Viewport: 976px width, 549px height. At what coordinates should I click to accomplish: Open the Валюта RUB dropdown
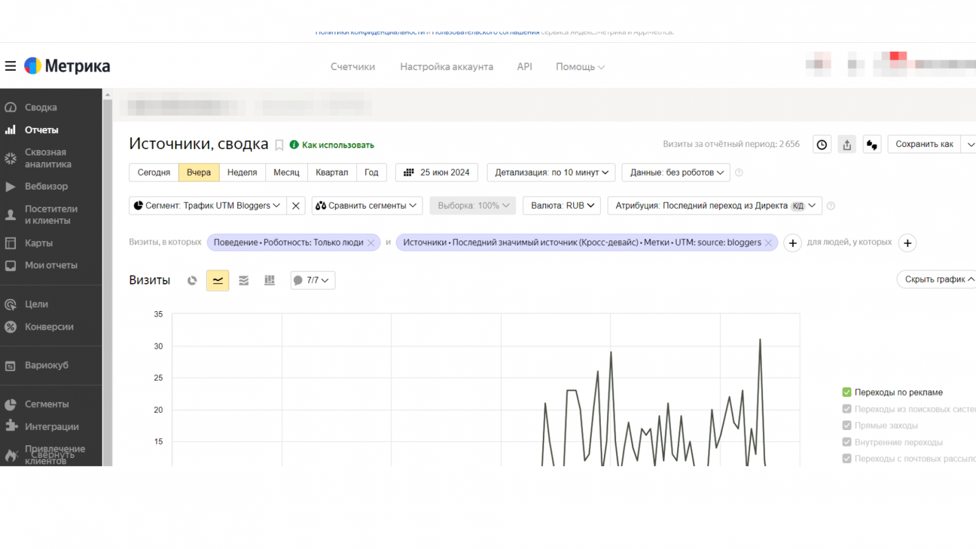coord(562,206)
